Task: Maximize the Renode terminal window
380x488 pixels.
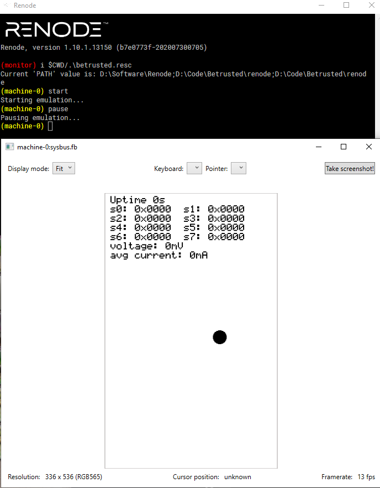Action: [346, 6]
